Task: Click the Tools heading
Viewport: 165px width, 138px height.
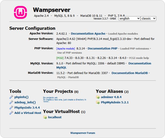Action: 15,91
